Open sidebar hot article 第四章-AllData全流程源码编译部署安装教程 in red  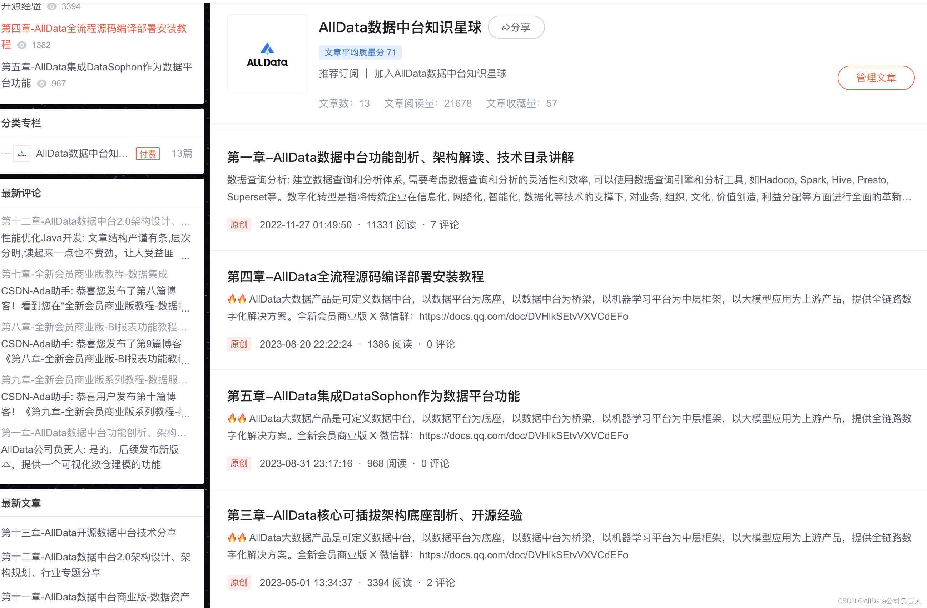tap(94, 36)
